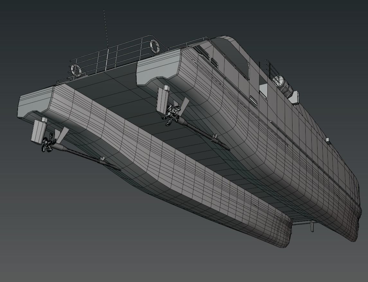Click the lifebuoy ring on the lower stern railing
Image resolution: width=368 pixels, height=282 pixels.
76,70
